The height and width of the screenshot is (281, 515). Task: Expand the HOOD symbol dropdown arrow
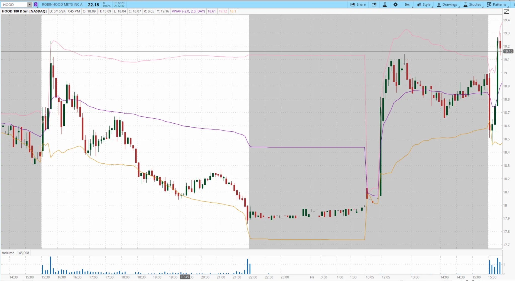29,5
